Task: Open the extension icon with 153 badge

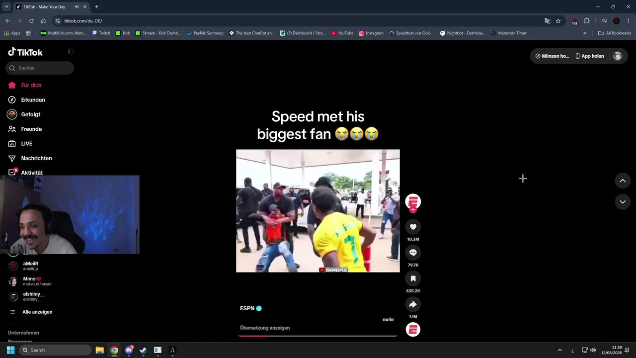Action: tap(575, 21)
